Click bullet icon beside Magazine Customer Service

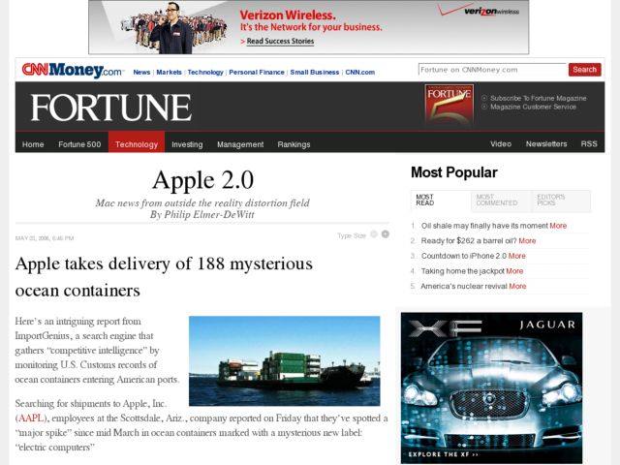[484, 107]
